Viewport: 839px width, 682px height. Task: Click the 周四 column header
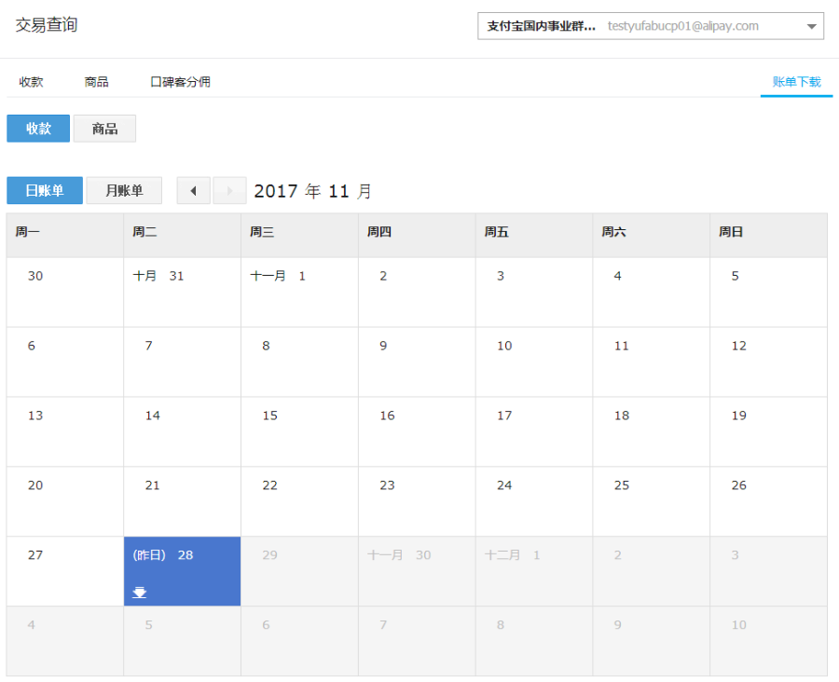417,236
